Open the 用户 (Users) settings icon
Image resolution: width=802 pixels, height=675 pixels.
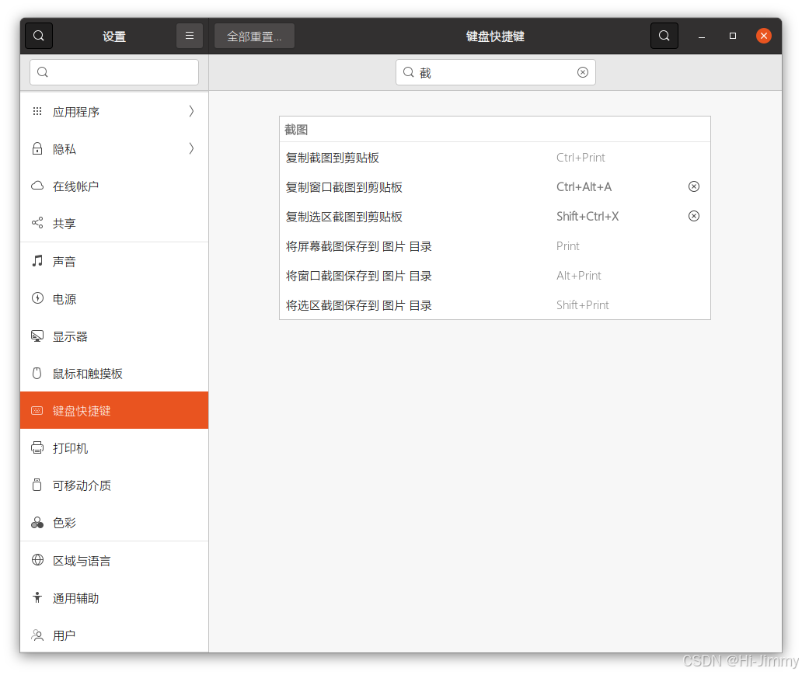(37, 635)
